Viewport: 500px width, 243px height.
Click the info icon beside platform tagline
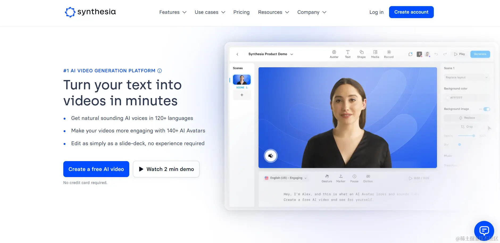click(x=160, y=71)
